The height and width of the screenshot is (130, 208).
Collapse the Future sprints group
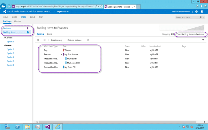[4, 46]
